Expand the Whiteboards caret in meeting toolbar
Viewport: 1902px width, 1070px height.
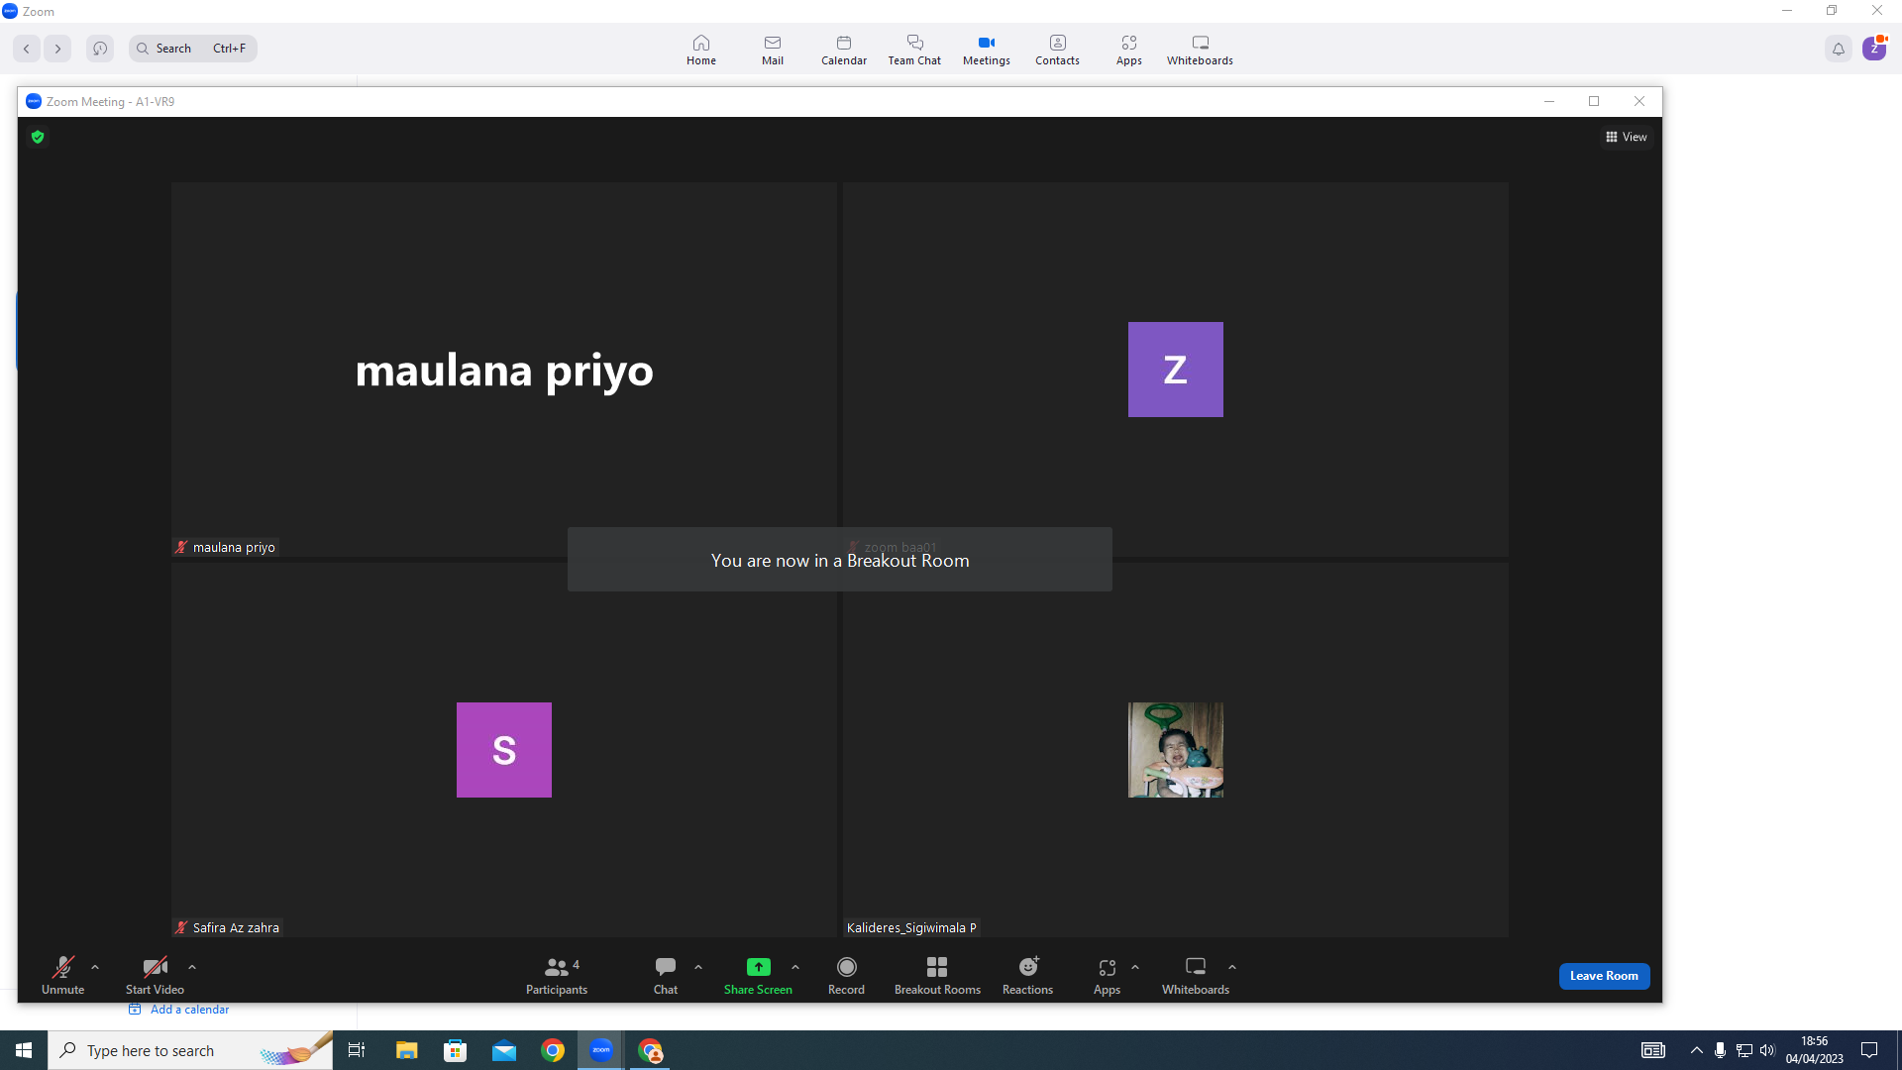click(x=1232, y=967)
